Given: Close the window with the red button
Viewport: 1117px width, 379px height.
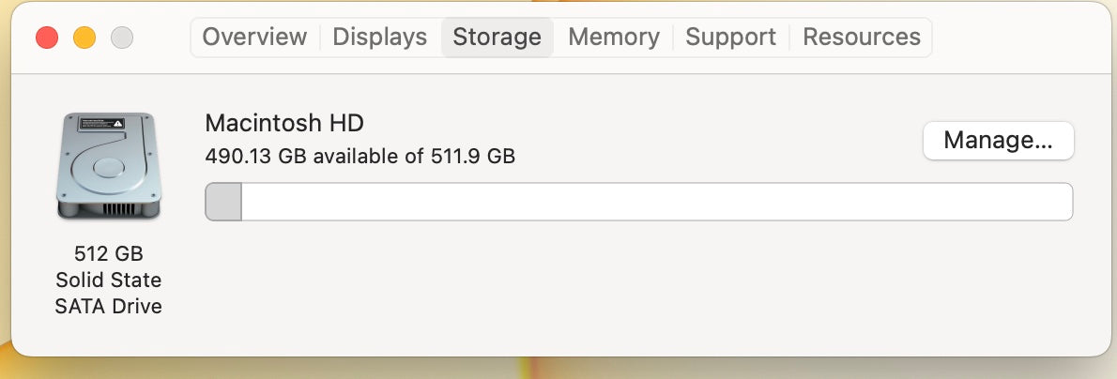Looking at the screenshot, I should tap(47, 38).
